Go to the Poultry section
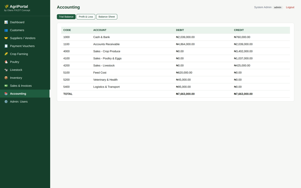 pyautogui.click(x=25, y=62)
